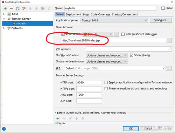Screen dimensions: 175x133
Task: Enable with JavaScript debugger checkbox
Action: tap(123, 34)
